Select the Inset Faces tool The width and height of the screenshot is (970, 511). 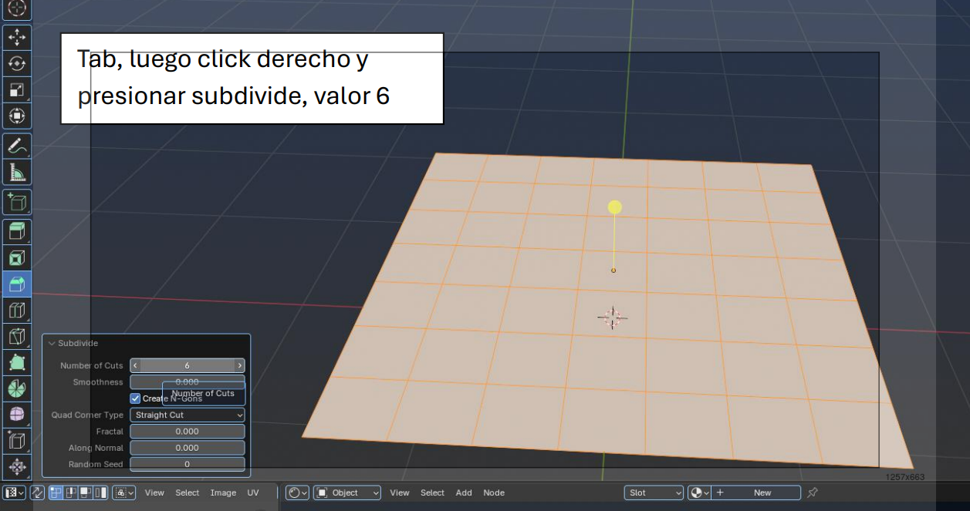coord(17,257)
